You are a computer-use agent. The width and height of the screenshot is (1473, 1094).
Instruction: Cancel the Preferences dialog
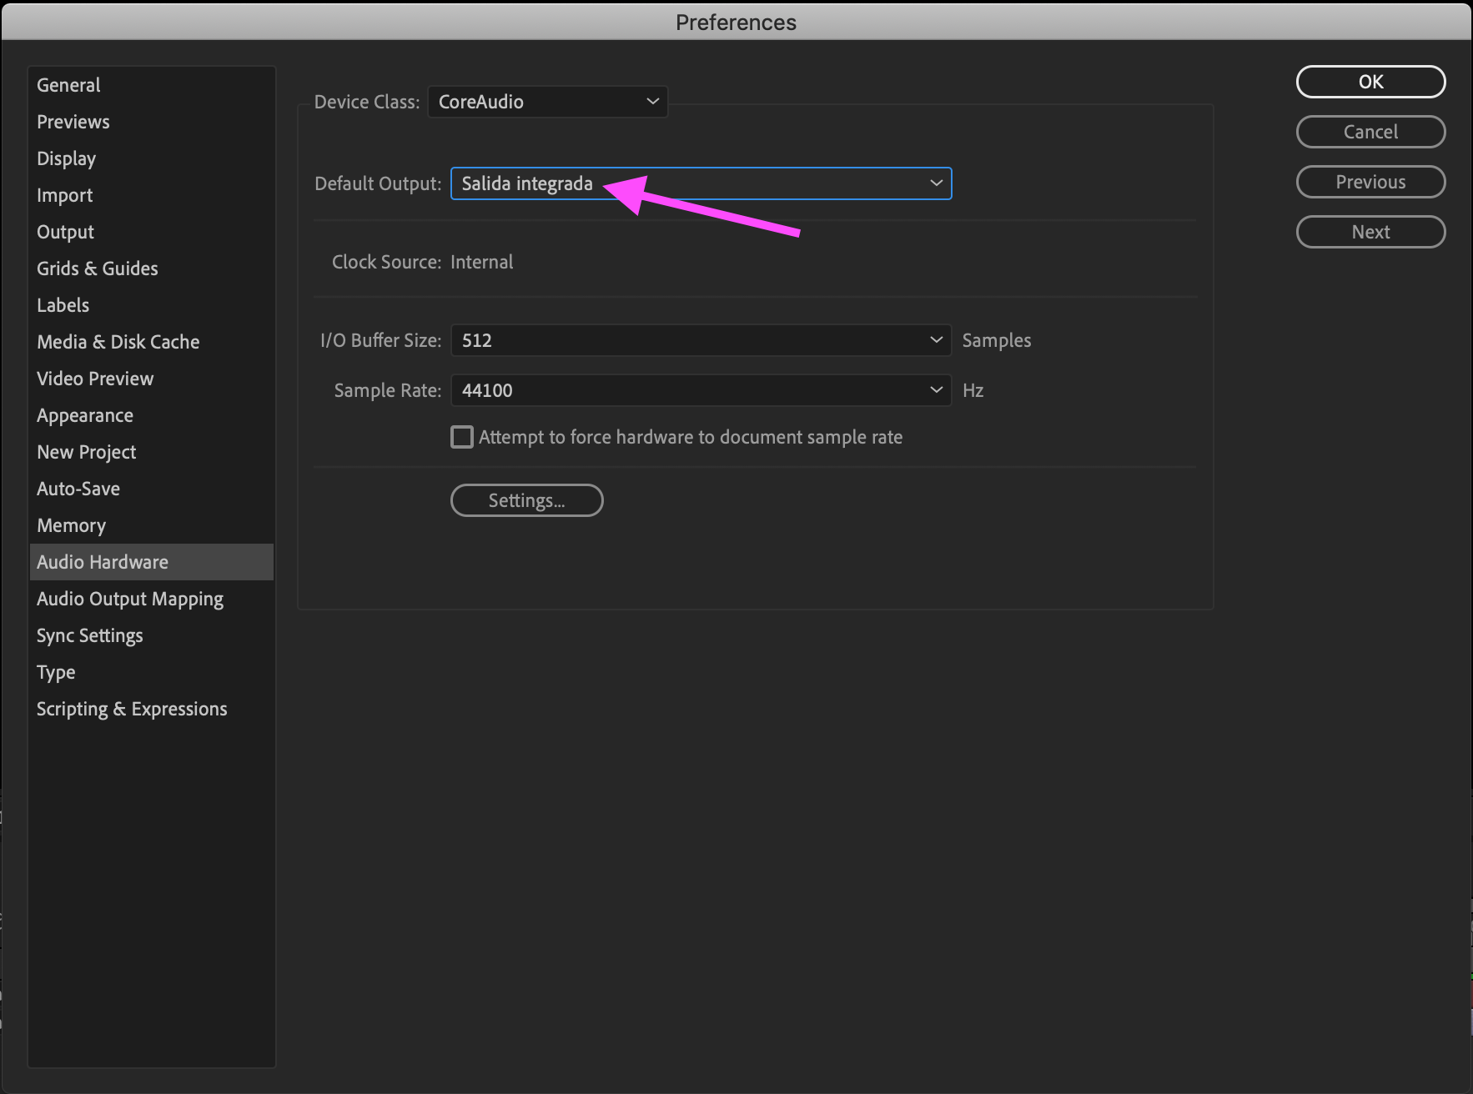tap(1370, 132)
